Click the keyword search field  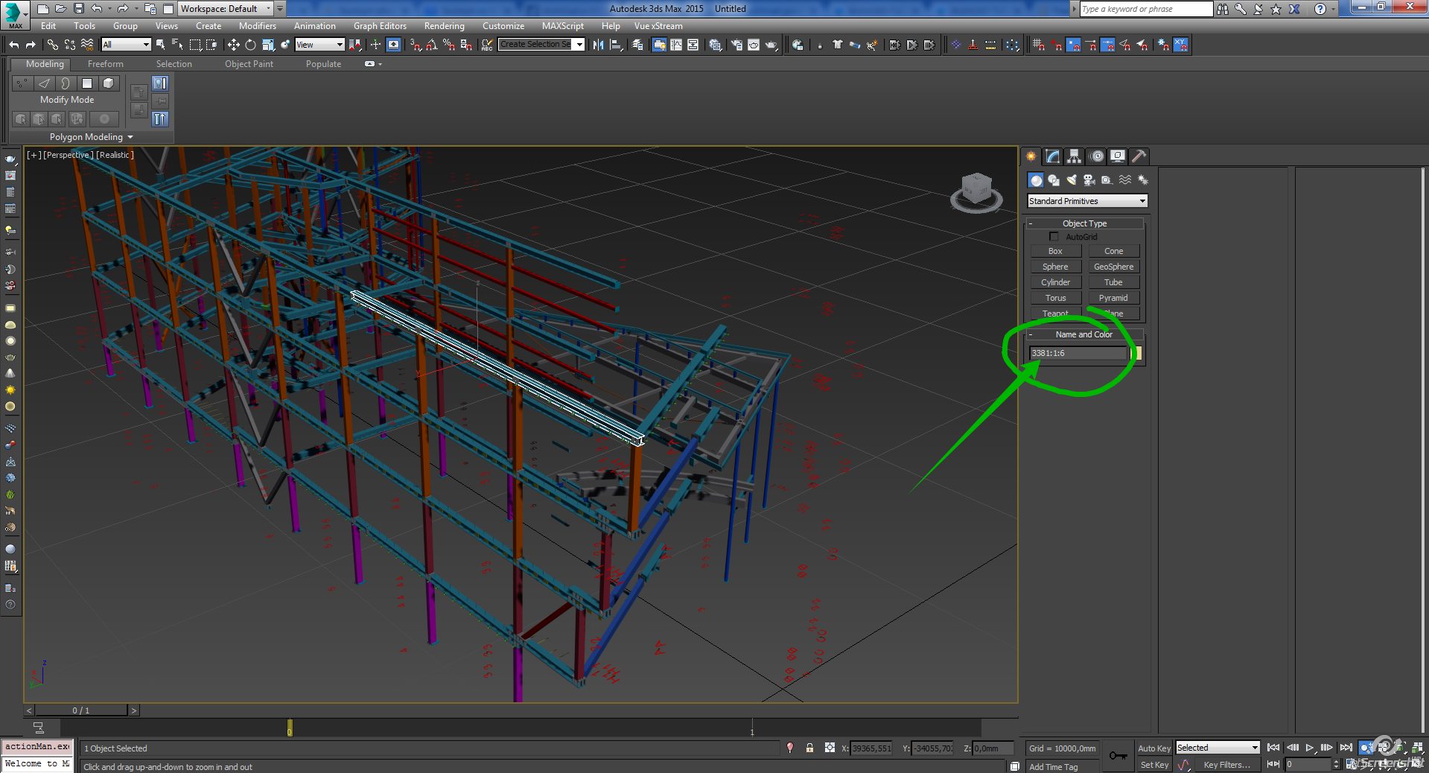coord(1145,9)
